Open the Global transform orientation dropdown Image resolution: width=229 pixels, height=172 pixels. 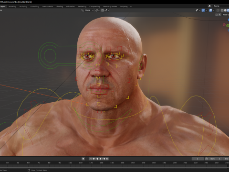87,10
